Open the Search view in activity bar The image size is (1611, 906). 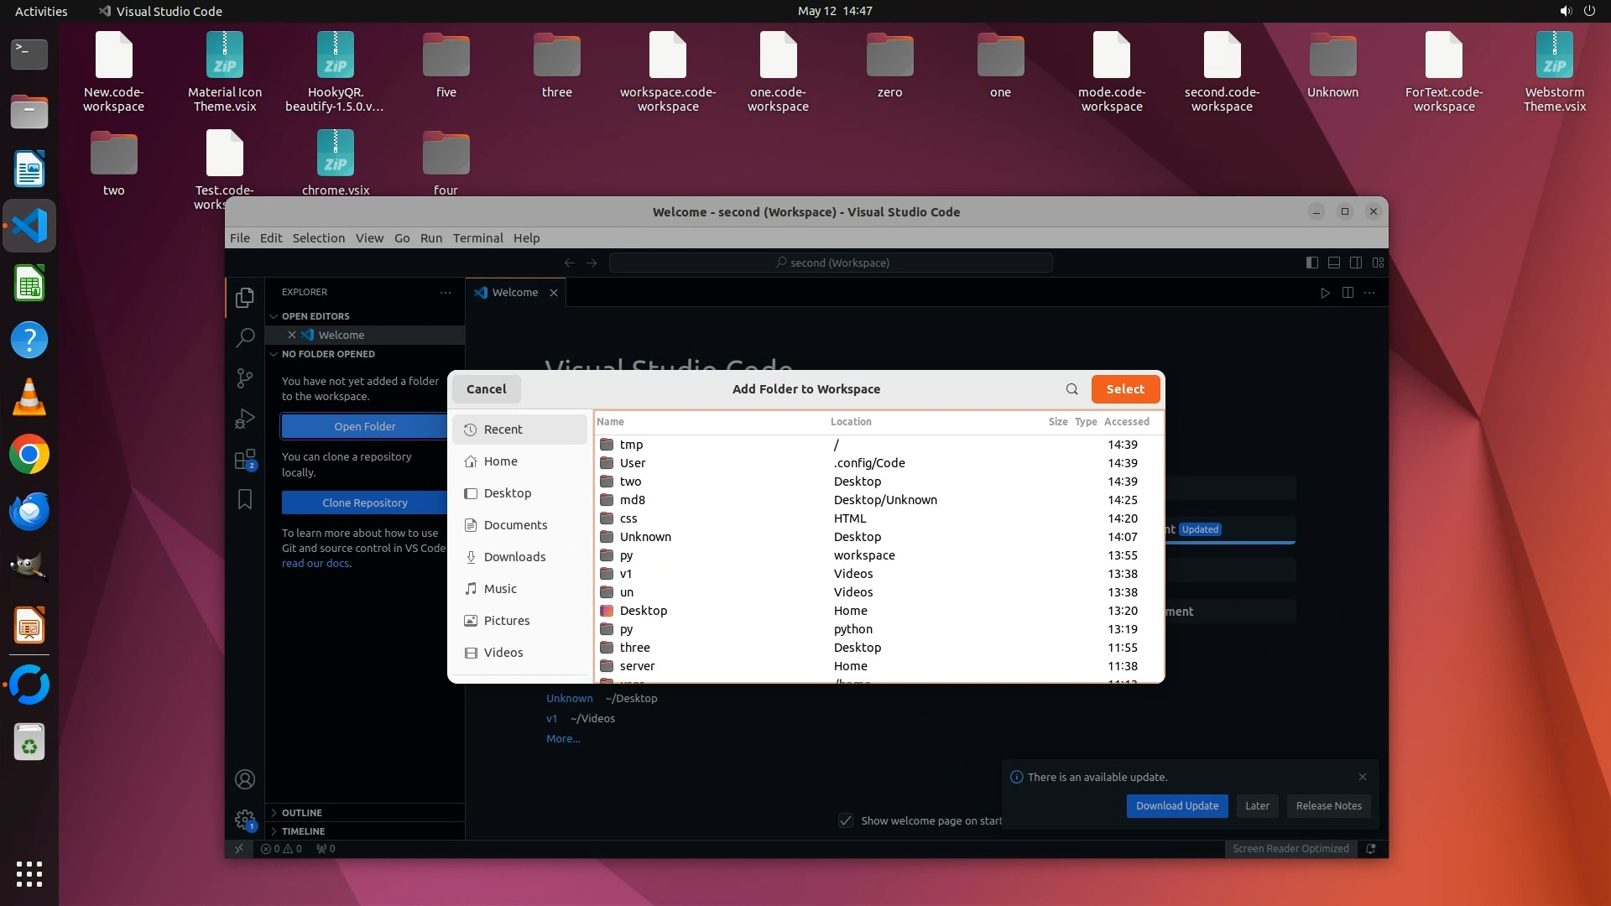click(244, 338)
